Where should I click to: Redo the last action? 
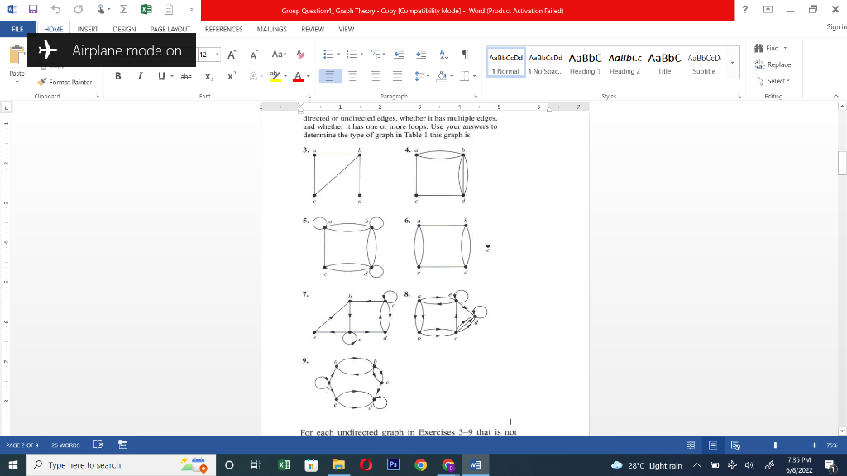click(x=79, y=9)
